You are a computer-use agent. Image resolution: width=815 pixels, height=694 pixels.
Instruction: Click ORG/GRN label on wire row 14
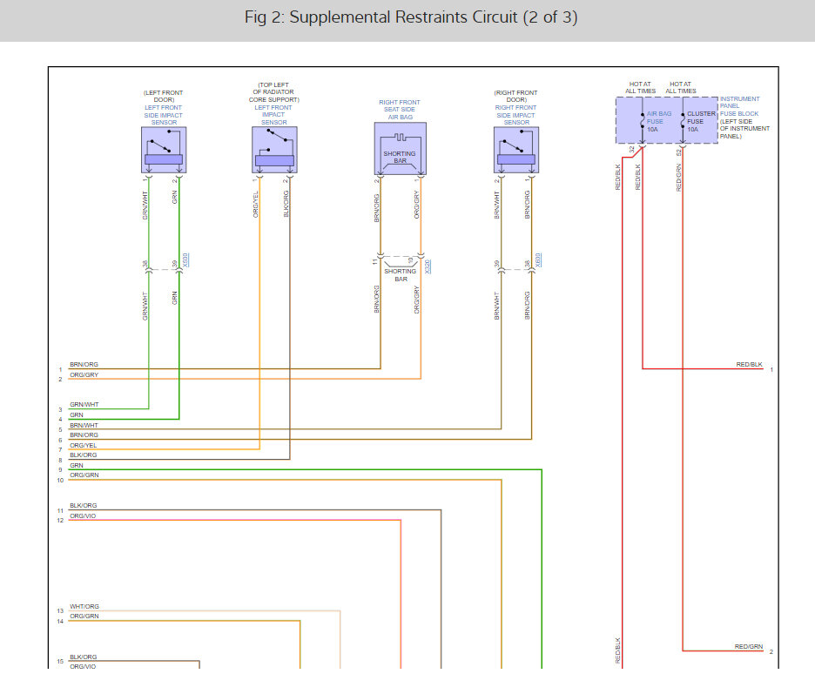tap(84, 616)
